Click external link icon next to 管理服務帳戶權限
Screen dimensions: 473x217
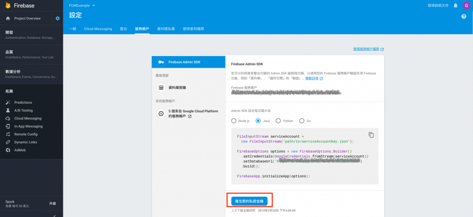[382, 49]
